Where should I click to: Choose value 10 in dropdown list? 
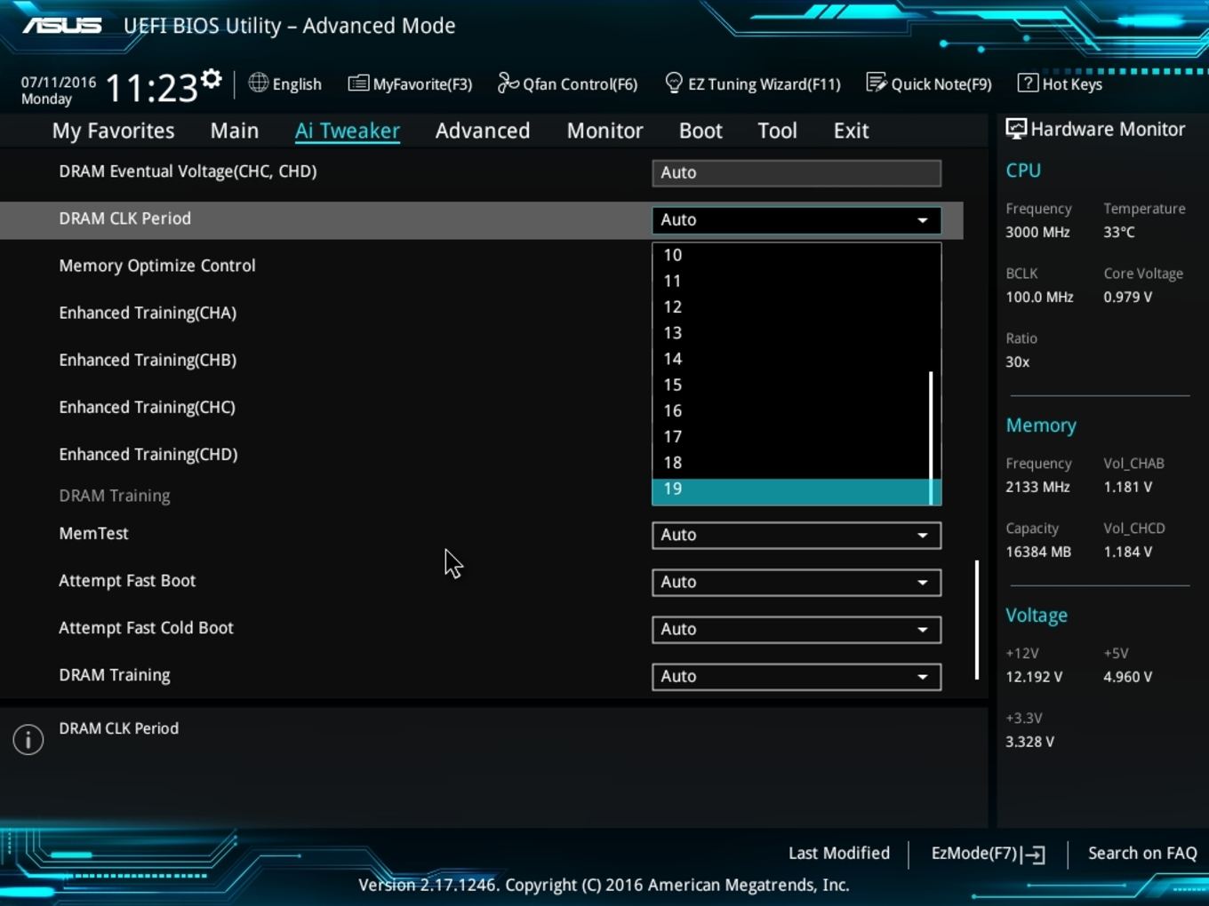point(791,255)
